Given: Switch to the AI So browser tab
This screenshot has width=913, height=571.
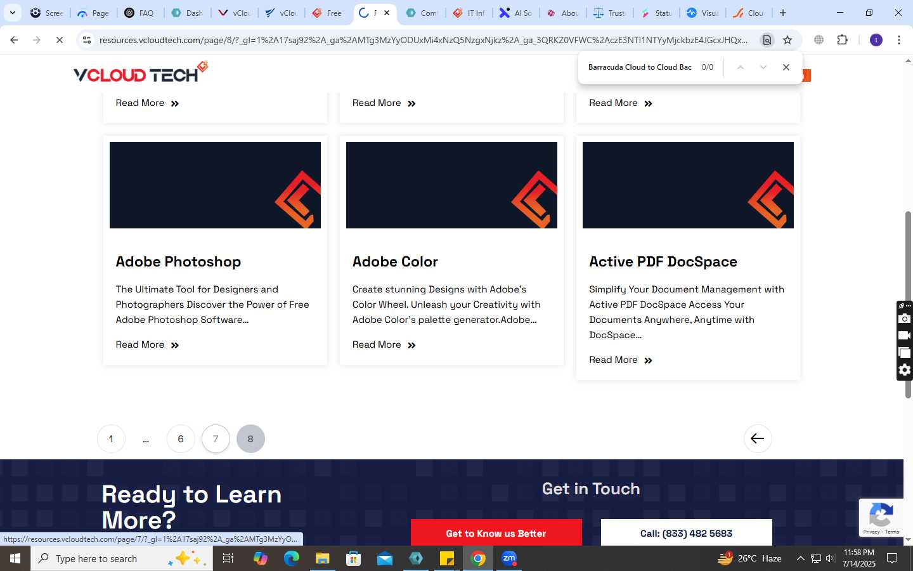Looking at the screenshot, I should (515, 13).
